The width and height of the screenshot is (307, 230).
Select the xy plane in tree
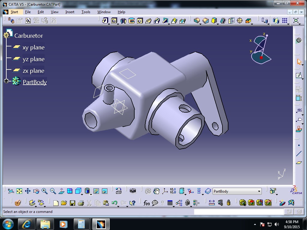click(x=34, y=47)
